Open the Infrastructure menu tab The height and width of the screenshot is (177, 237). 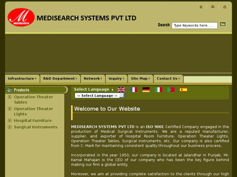(x=22, y=79)
